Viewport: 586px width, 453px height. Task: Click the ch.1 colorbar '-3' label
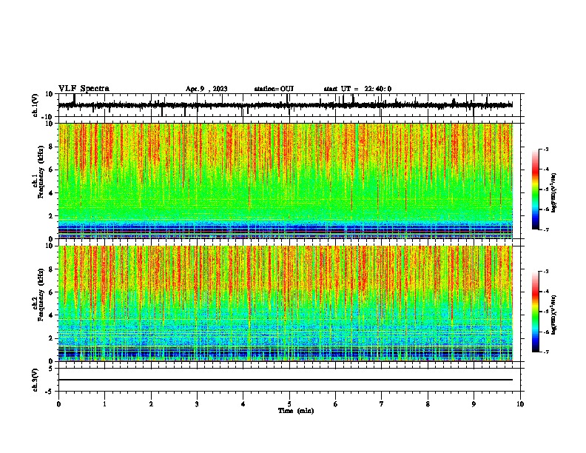click(545, 149)
